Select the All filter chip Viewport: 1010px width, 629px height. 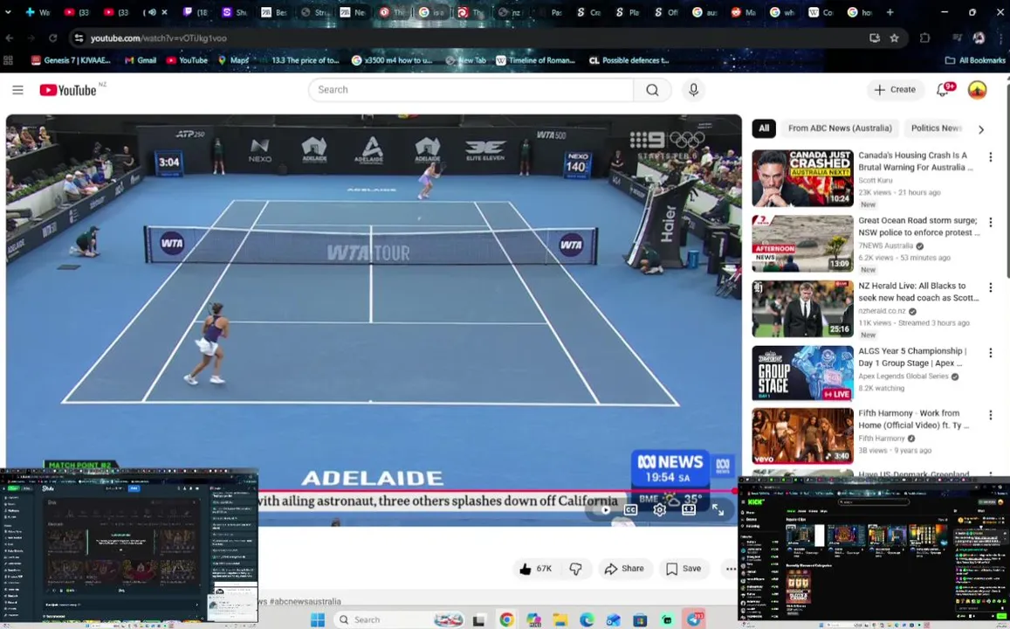(764, 128)
